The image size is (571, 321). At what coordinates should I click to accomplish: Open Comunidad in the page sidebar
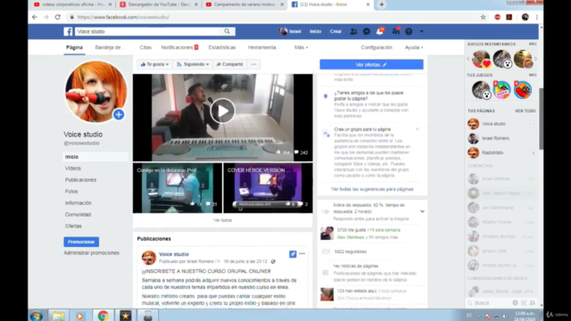pos(78,215)
